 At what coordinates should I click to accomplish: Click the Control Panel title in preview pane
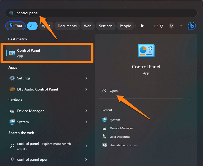146,67
